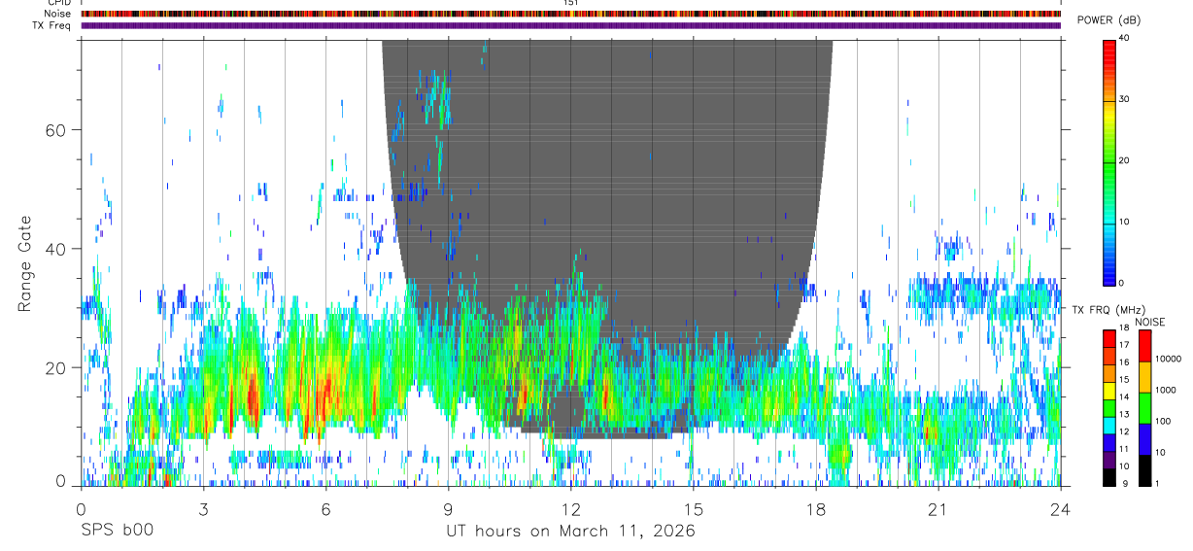
Task: Click the 16 label in TX FRQ legend
Action: coord(1125,362)
